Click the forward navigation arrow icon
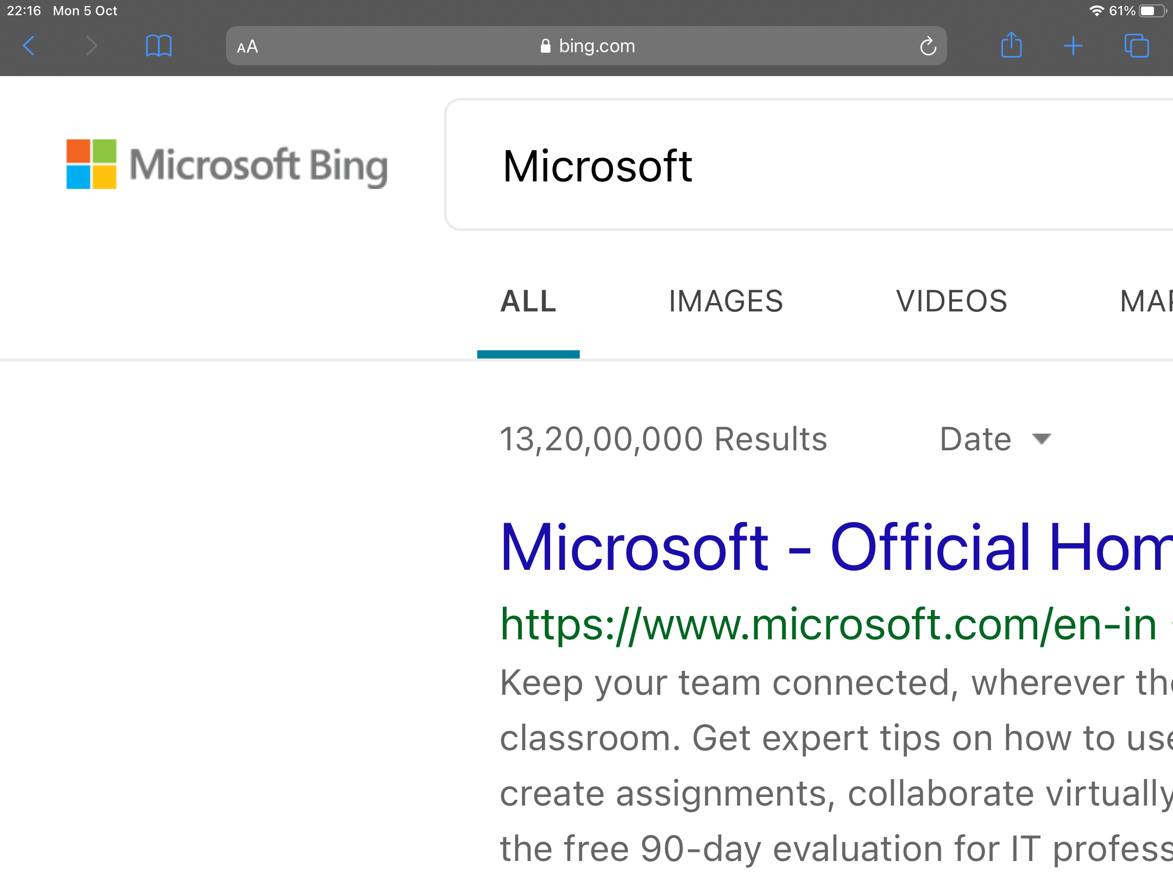This screenshot has height=880, width=1173. click(x=90, y=45)
